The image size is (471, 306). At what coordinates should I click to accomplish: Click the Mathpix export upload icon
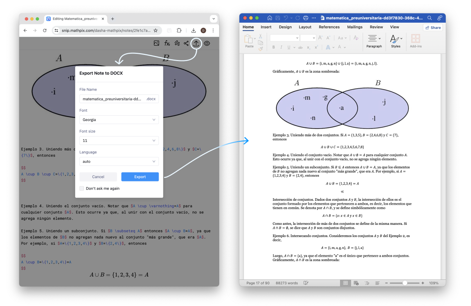click(x=196, y=43)
